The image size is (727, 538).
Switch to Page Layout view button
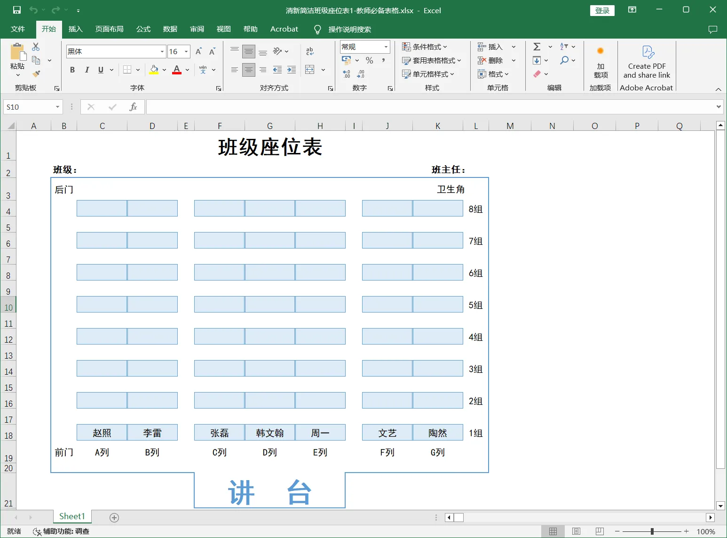coord(577,531)
